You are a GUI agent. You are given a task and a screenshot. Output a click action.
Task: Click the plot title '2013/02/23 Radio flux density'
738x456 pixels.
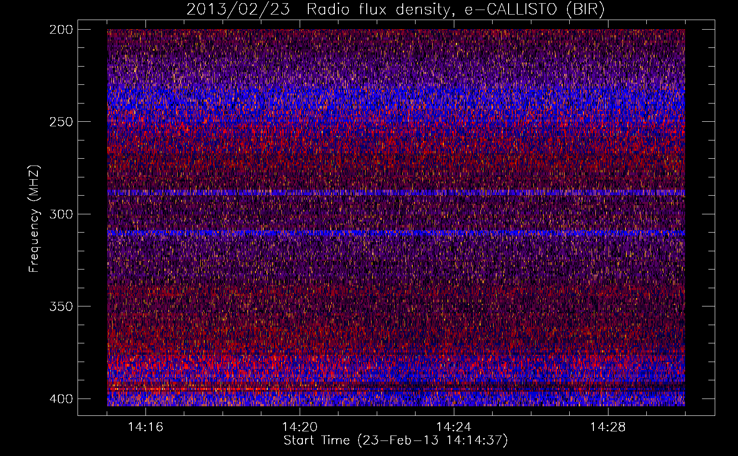click(395, 10)
